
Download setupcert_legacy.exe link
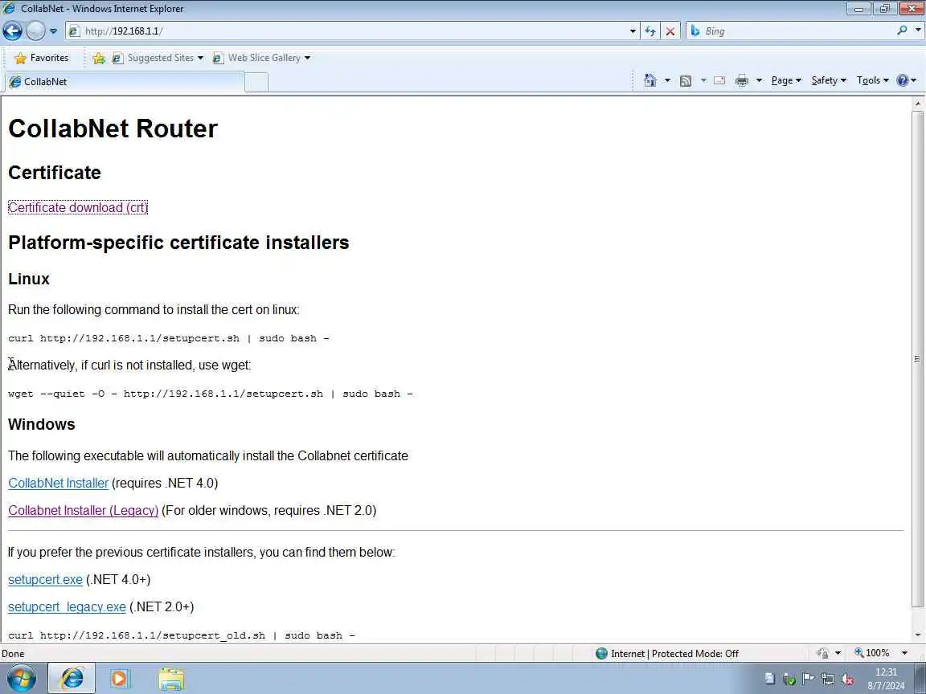point(67,607)
